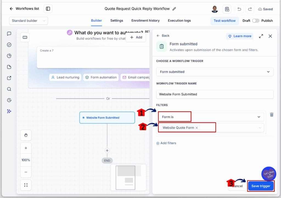This screenshot has height=198, width=281.
Task: Open search icon in sidebar
Action: (x=9, y=89)
